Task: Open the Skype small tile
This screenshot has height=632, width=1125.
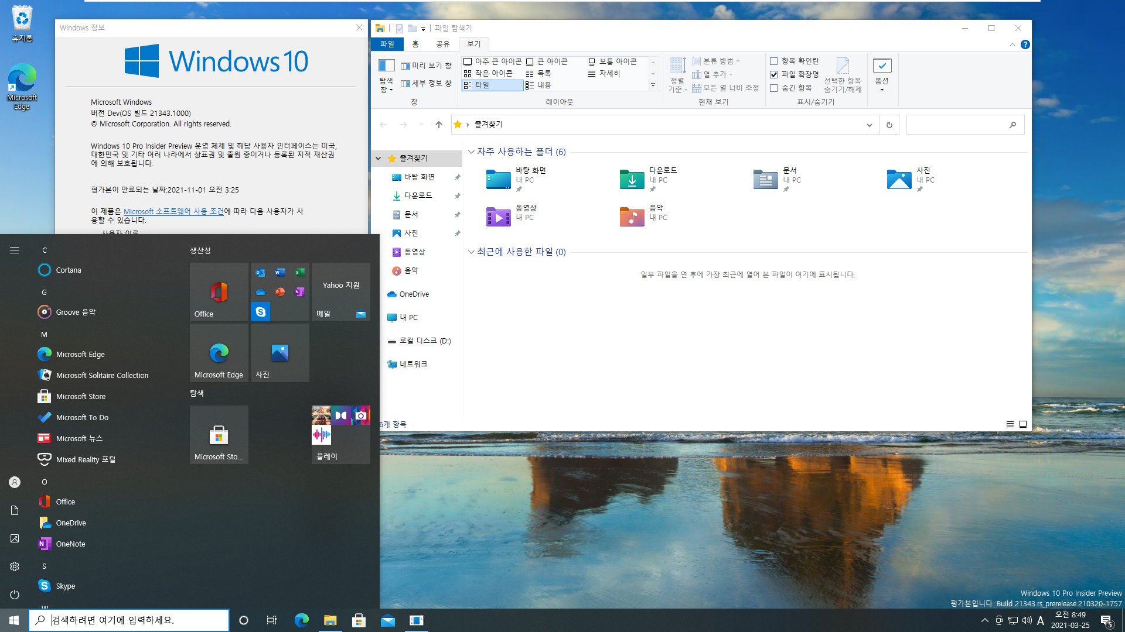Action: pos(261,312)
